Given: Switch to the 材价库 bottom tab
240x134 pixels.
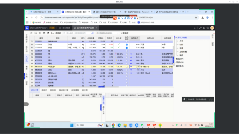Looking at the screenshot, I should coord(53,90).
